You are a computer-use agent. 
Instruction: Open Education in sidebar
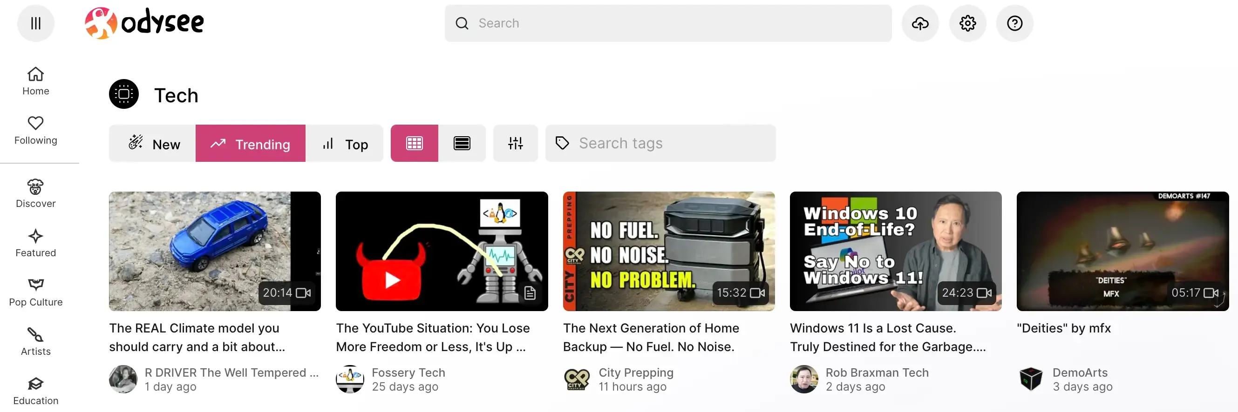[x=35, y=391]
